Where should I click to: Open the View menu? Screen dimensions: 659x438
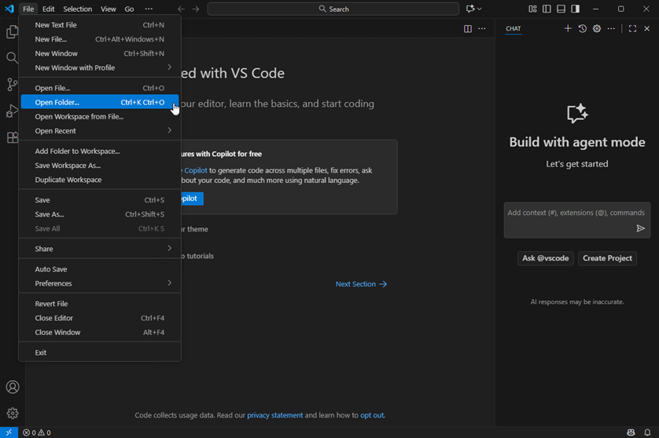(108, 9)
